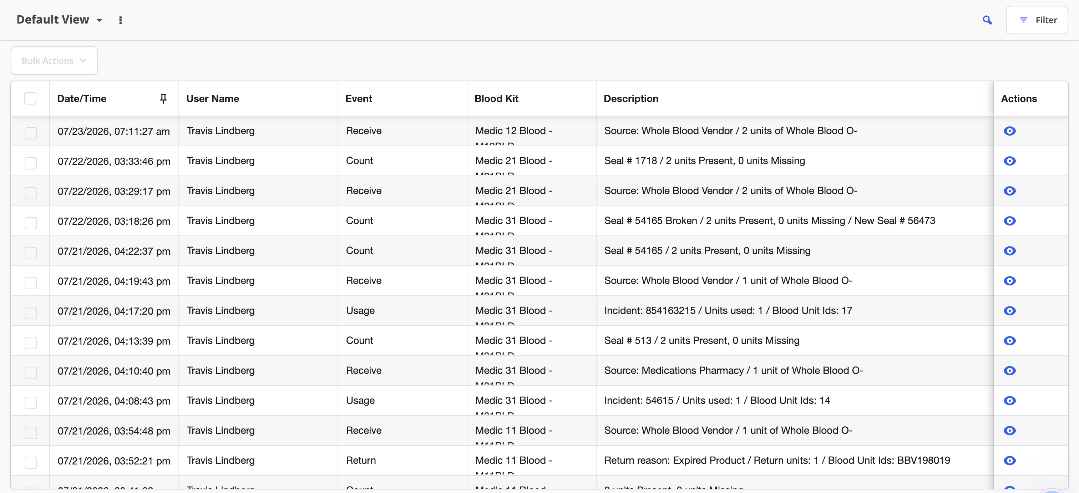This screenshot has width=1079, height=493.
Task: Select all rows with header checkbox
Action: [x=30, y=98]
